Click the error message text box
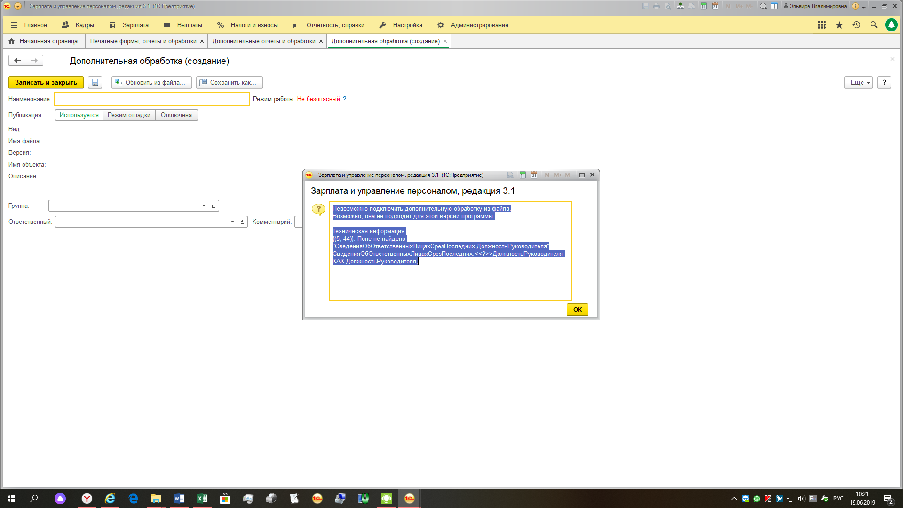This screenshot has height=508, width=903. (x=451, y=251)
